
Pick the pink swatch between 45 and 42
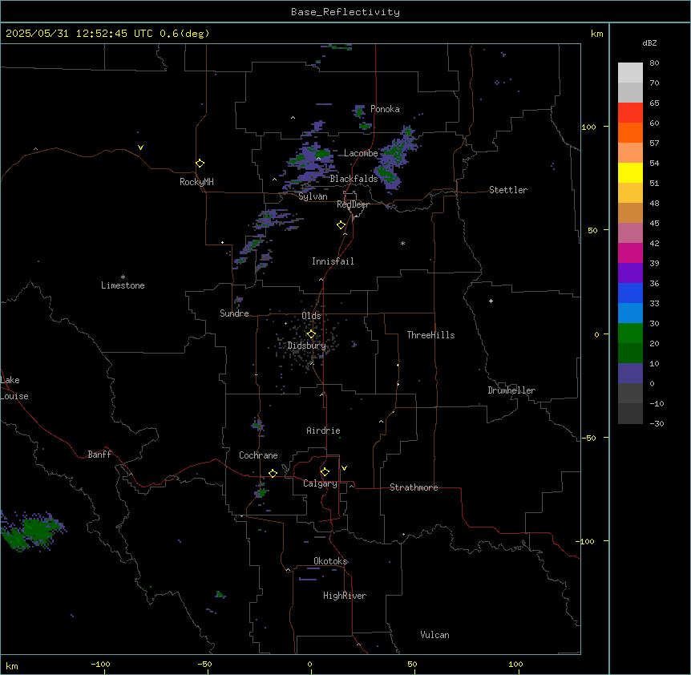point(630,233)
